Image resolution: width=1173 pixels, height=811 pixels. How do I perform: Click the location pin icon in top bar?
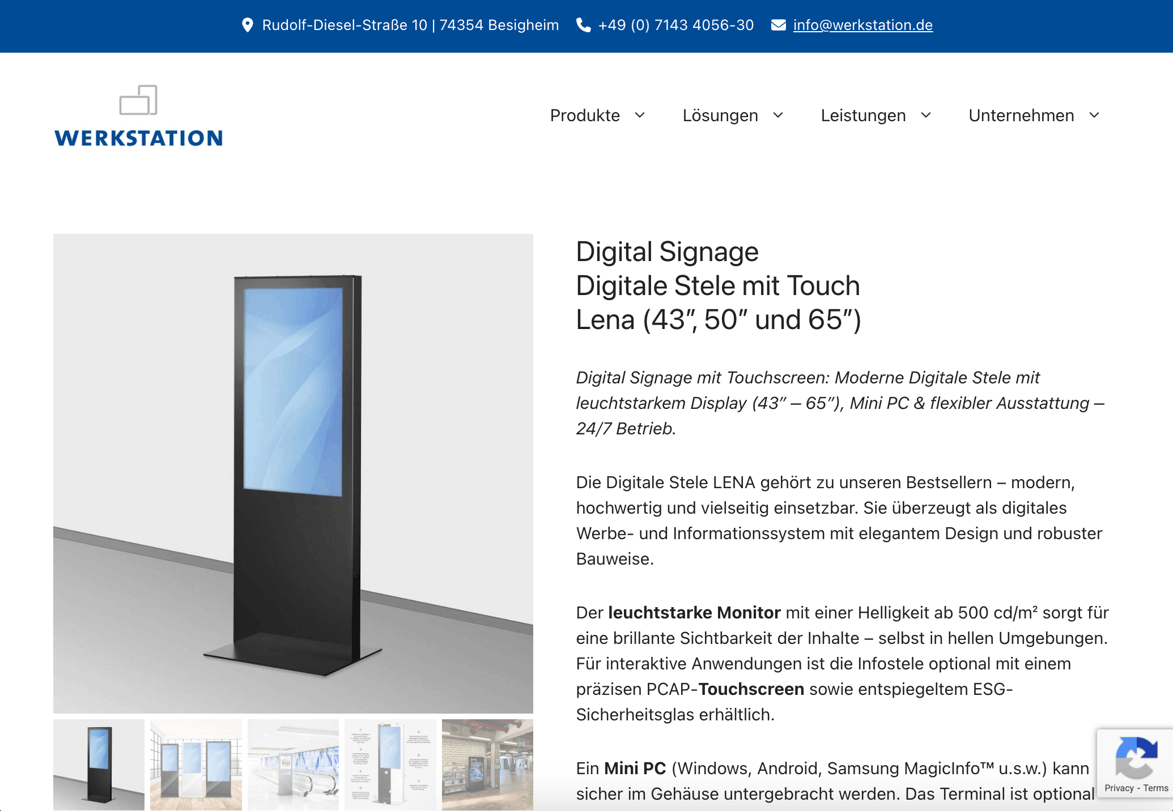pos(248,25)
